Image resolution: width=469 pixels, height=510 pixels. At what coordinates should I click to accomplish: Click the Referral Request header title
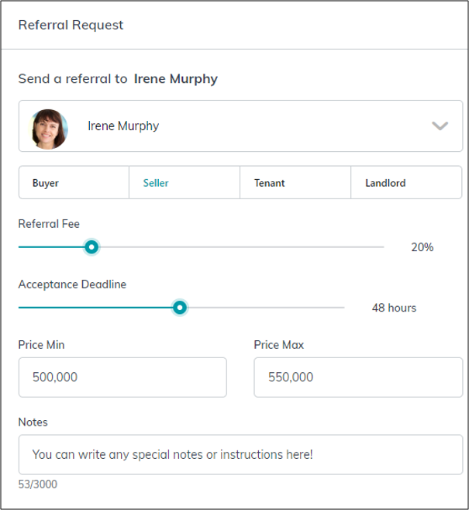coord(71,25)
